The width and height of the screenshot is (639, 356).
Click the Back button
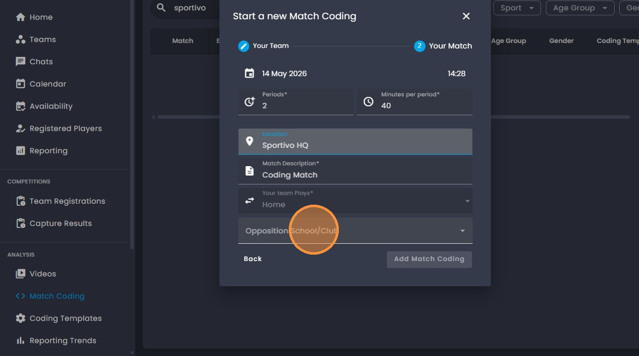pyautogui.click(x=253, y=259)
